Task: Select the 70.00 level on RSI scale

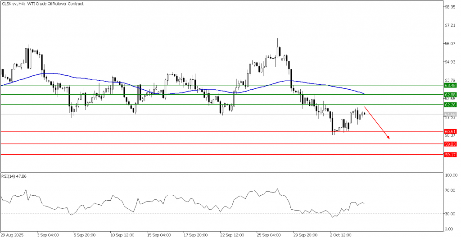Action: (x=451, y=190)
